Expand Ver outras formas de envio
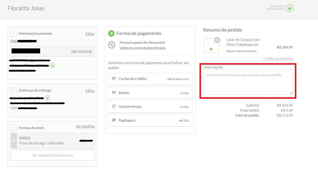Image resolution: width=318 pixels, height=180 pixels. tap(52, 155)
